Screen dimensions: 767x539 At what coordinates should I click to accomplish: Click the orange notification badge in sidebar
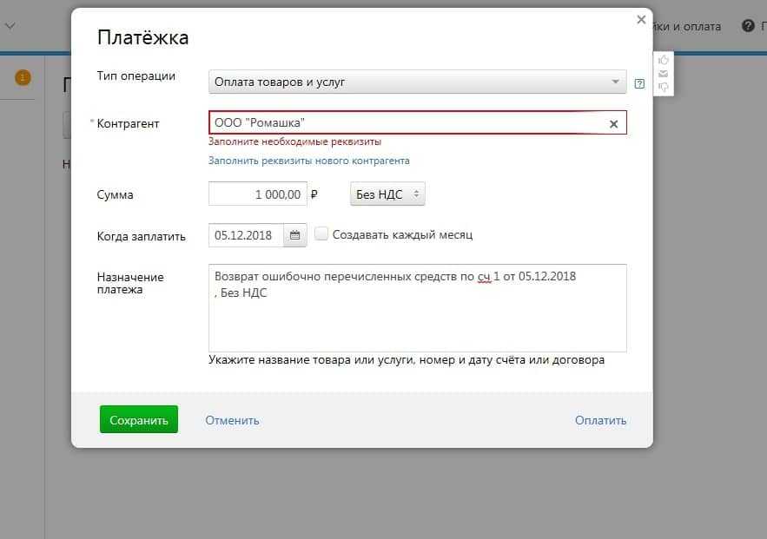click(x=23, y=78)
